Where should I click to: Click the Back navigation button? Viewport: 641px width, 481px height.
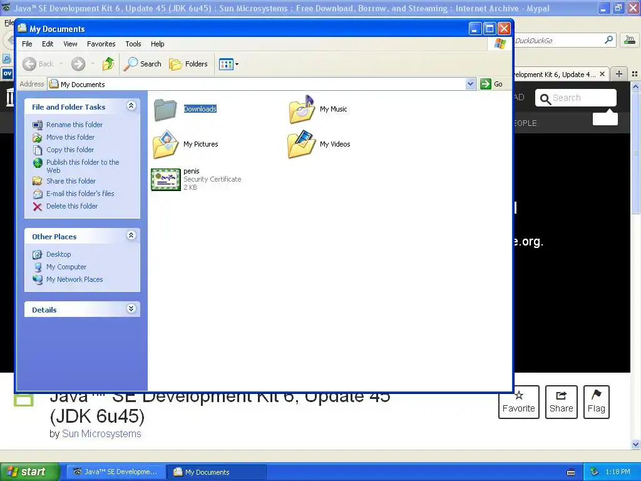(38, 64)
